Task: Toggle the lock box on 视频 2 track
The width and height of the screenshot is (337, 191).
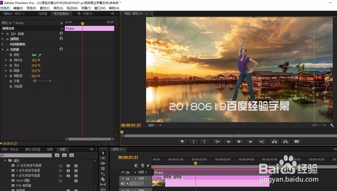Action: click(x=132, y=172)
